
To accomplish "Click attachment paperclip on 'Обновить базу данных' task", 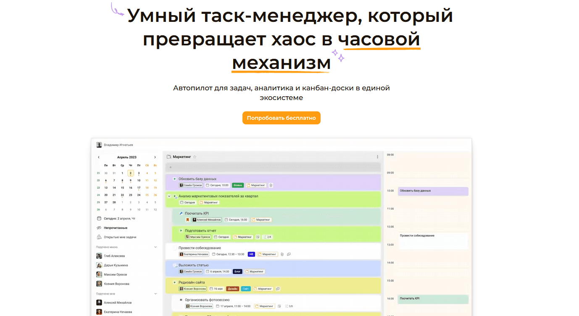I will pyautogui.click(x=271, y=185).
